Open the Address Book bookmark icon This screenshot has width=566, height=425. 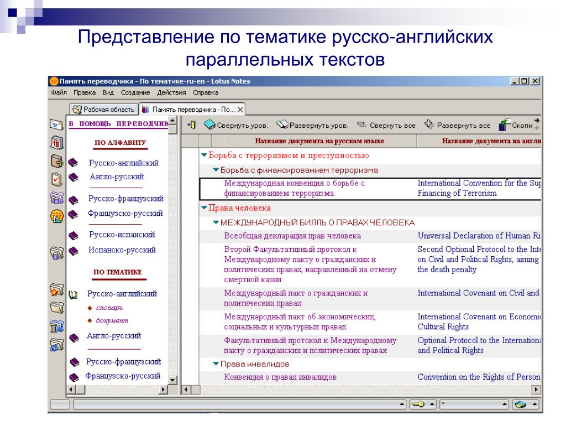tap(57, 161)
